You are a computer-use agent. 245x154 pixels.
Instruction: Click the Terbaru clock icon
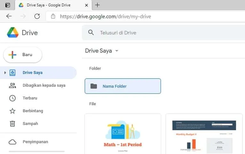(x=12, y=98)
